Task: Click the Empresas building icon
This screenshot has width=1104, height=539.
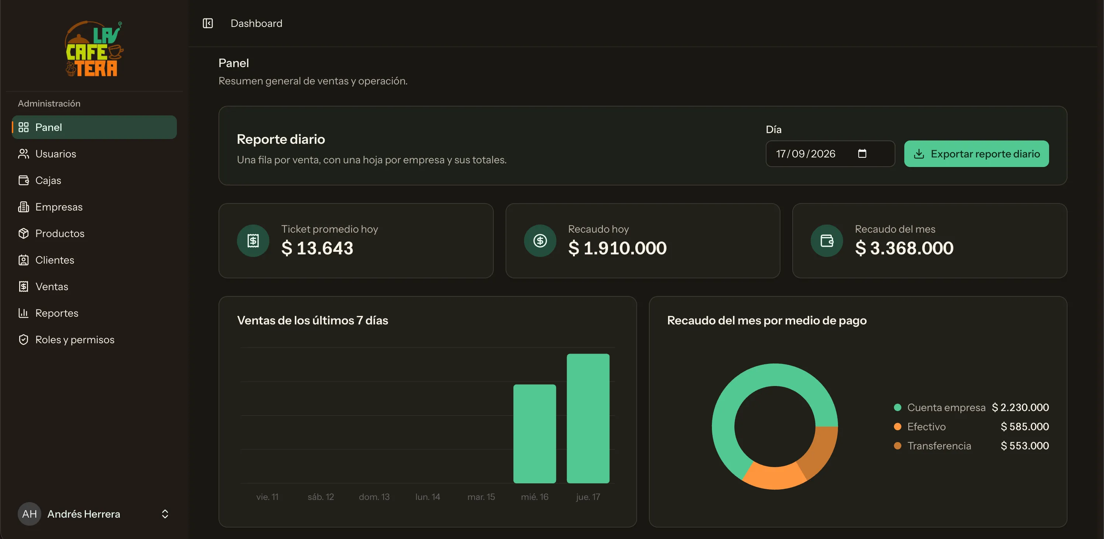Action: (24, 207)
